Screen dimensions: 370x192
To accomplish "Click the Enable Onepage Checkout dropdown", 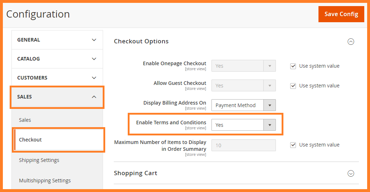I will 243,66.
